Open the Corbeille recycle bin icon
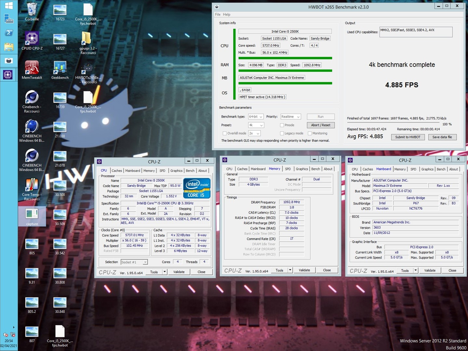The width and height of the screenshot is (468, 351). [32, 12]
